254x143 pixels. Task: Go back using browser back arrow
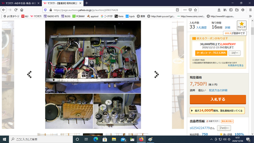4,10
